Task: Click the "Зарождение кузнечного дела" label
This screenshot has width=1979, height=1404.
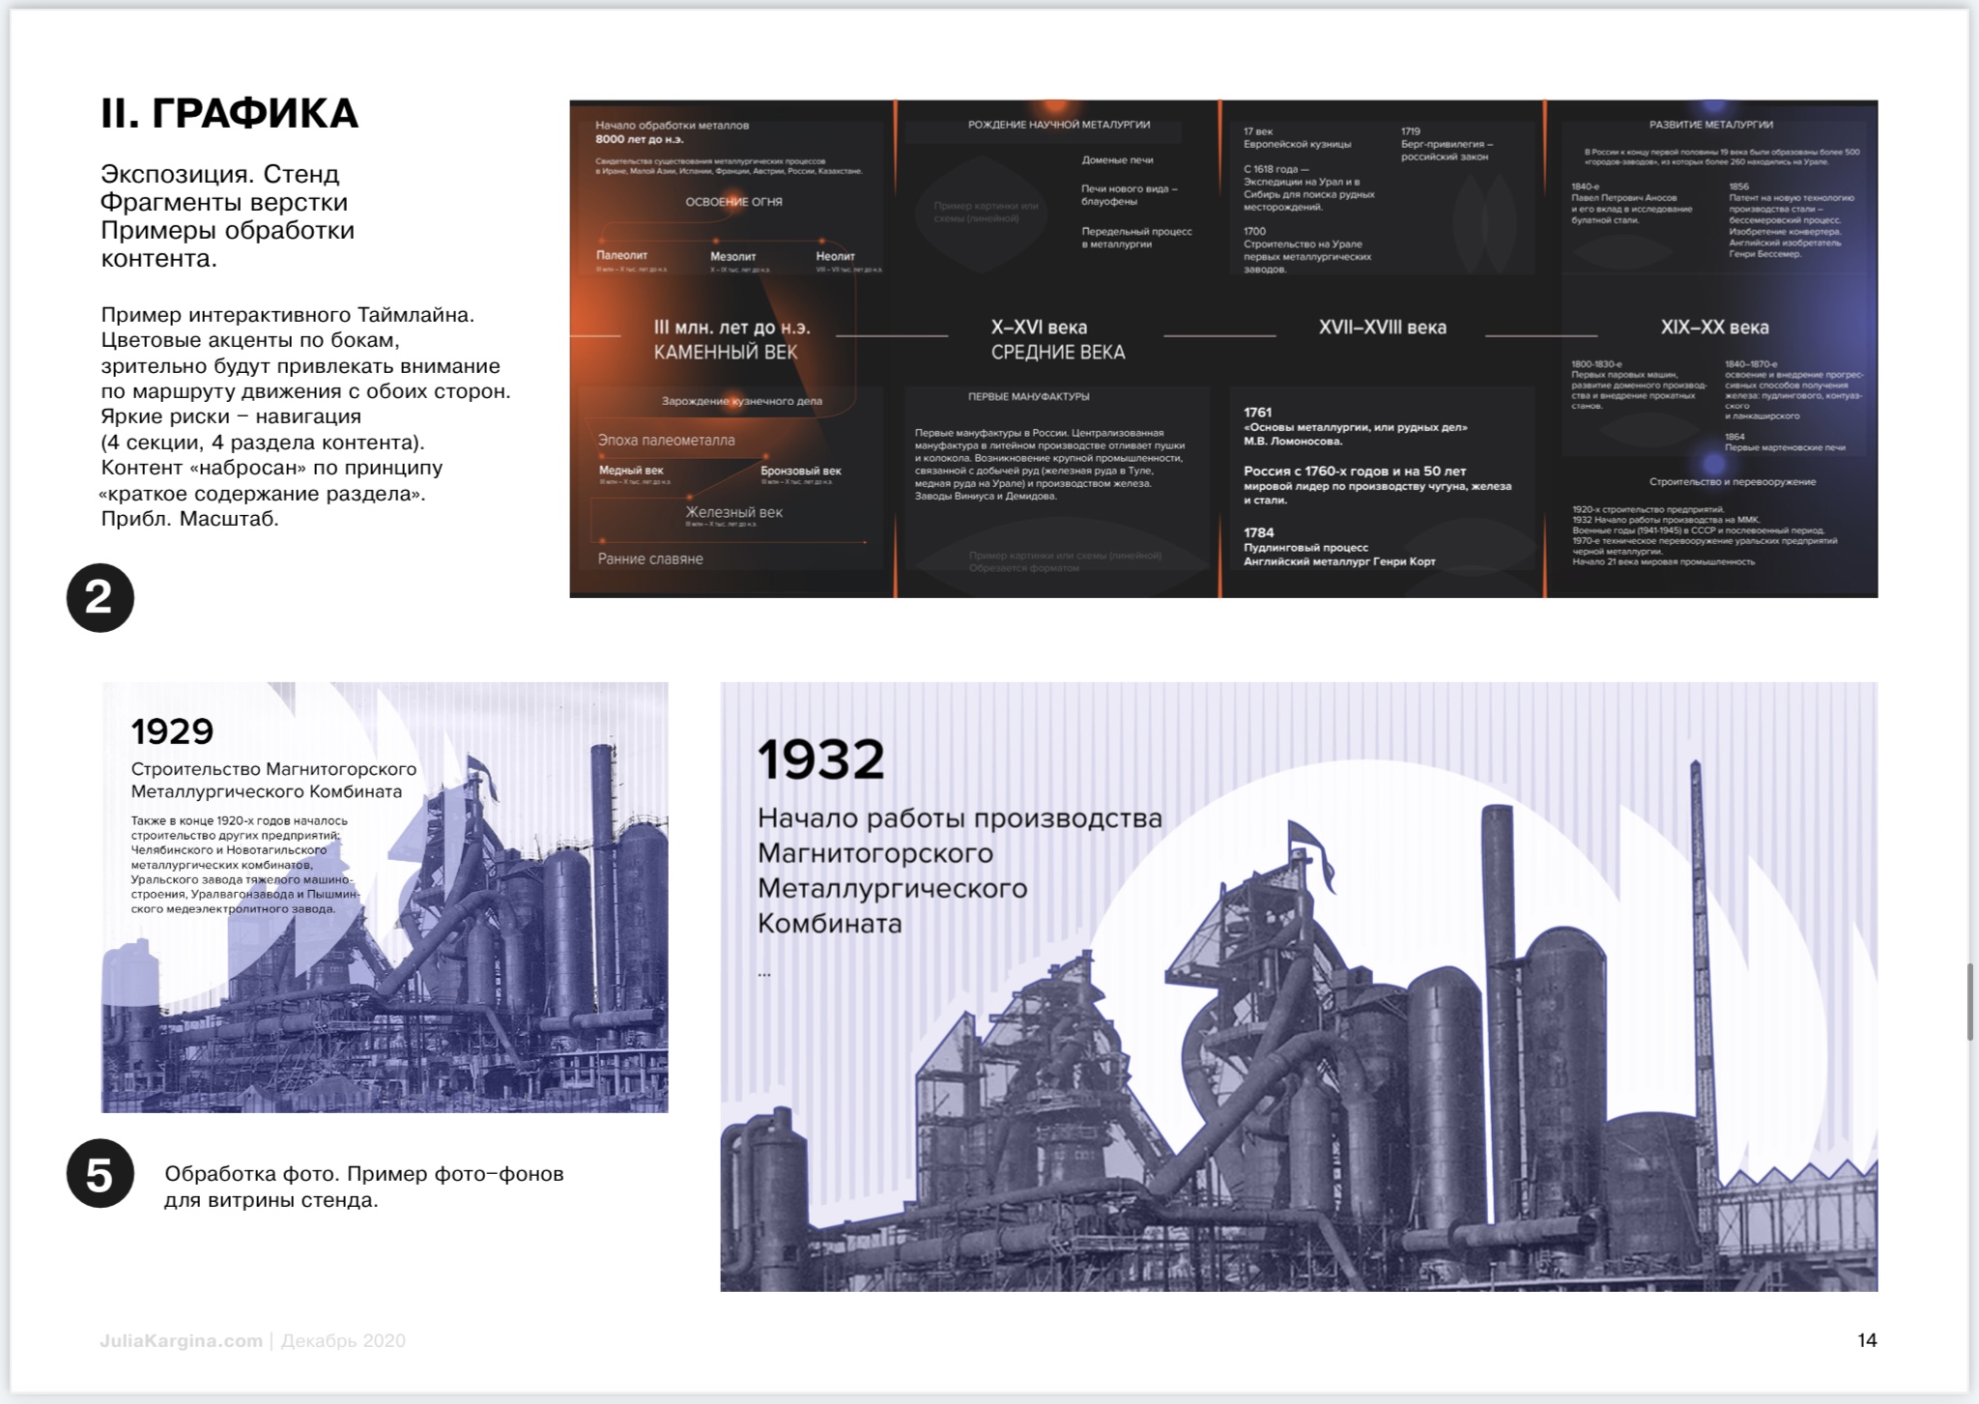Action: click(x=742, y=401)
